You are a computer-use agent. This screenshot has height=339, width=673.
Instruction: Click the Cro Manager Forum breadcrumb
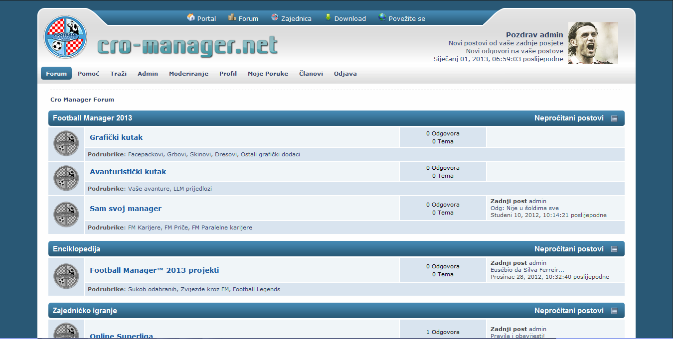point(82,100)
